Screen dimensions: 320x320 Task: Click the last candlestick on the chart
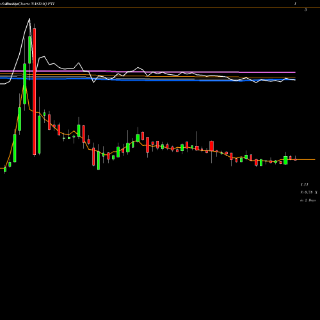[295, 159]
